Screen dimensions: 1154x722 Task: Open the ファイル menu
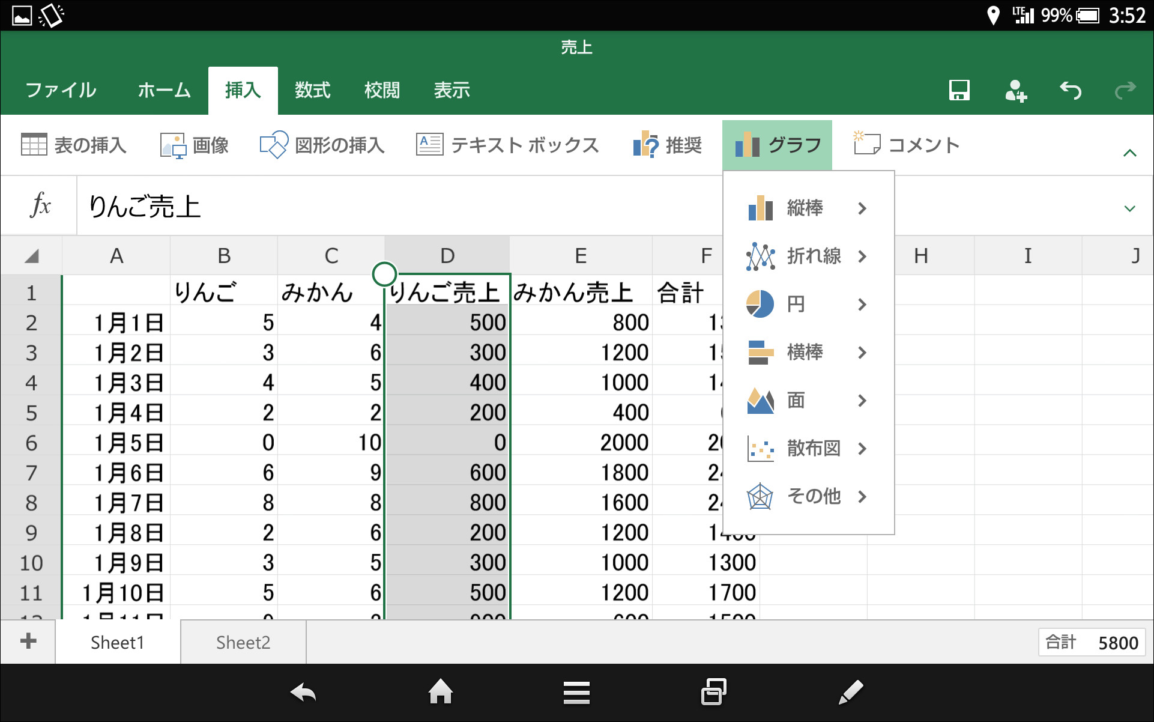[60, 90]
